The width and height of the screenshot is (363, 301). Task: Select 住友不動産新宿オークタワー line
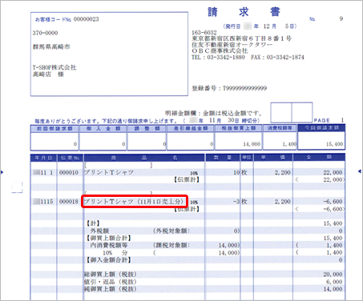[x=232, y=45]
